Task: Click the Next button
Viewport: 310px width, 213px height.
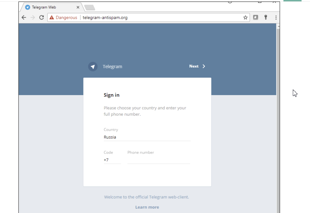Action: coord(197,66)
